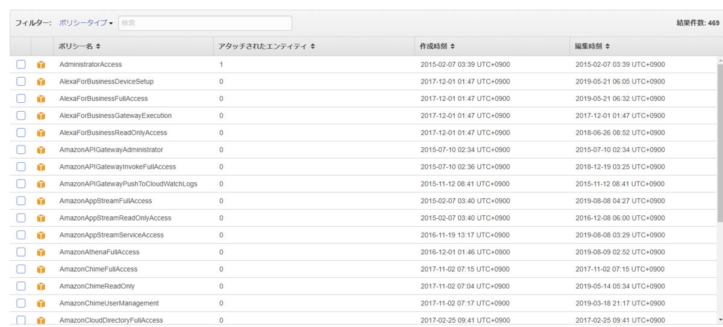Select the AmazonChimeReadOnly checkbox
Image resolution: width=723 pixels, height=327 pixels.
pyautogui.click(x=21, y=286)
